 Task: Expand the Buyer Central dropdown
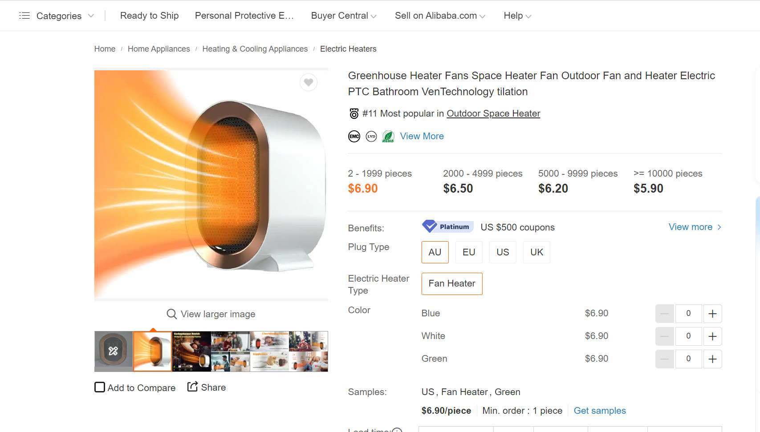click(344, 16)
